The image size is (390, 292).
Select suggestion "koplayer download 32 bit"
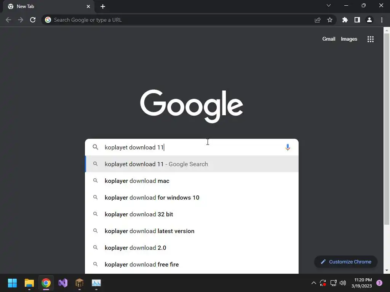pyautogui.click(x=192, y=214)
